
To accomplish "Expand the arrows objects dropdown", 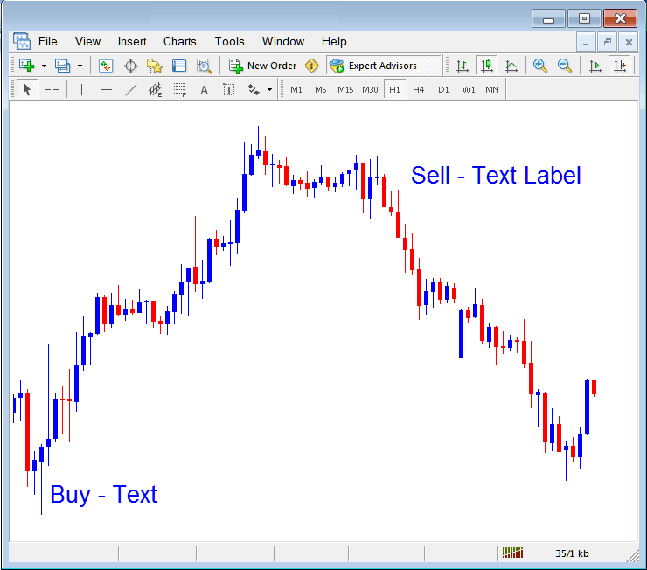I will (269, 89).
